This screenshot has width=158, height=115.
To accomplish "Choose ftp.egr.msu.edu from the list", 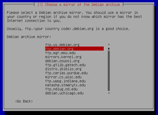I will click(60, 53).
